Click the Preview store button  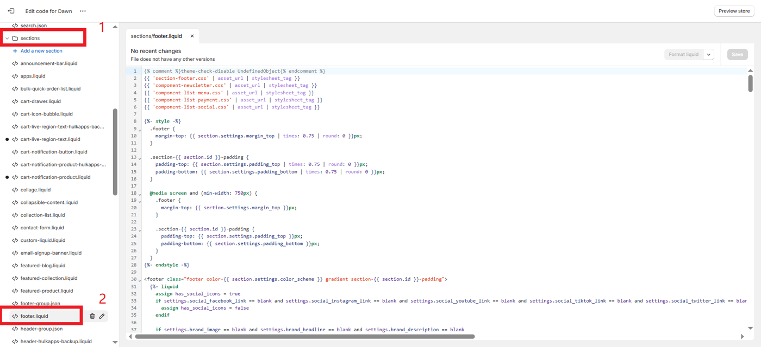click(734, 11)
